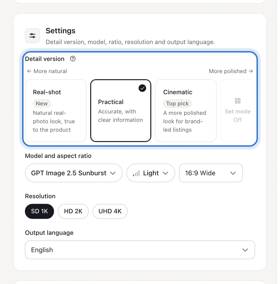The height and width of the screenshot is (284, 280).
Task: Select the Practical detail version card
Action: click(x=121, y=110)
